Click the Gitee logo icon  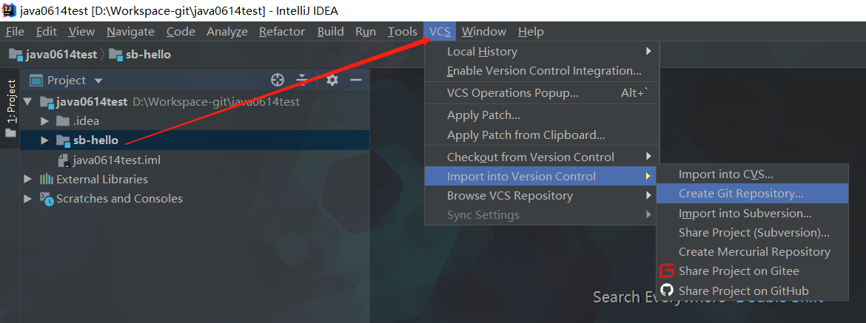667,271
